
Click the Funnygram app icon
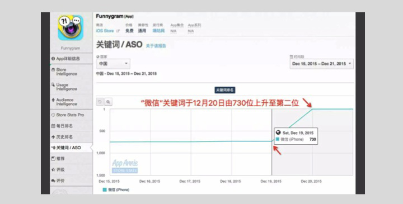click(71, 28)
